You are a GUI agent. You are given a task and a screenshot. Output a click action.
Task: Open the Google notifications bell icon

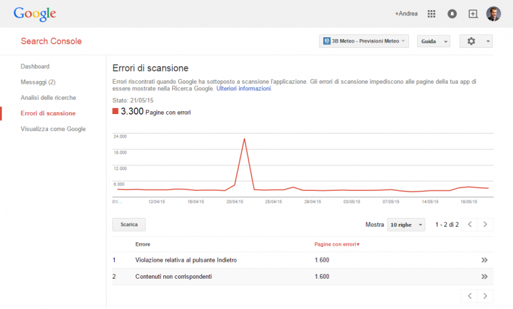pyautogui.click(x=452, y=13)
